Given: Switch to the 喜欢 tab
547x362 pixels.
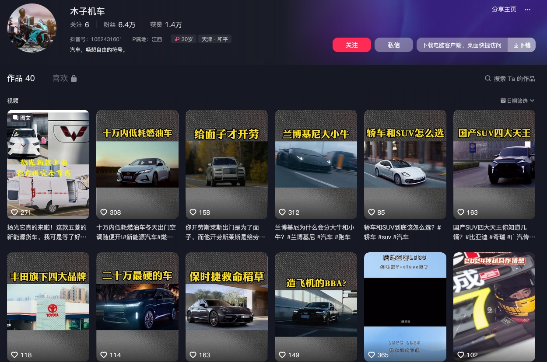Looking at the screenshot, I should pos(65,78).
